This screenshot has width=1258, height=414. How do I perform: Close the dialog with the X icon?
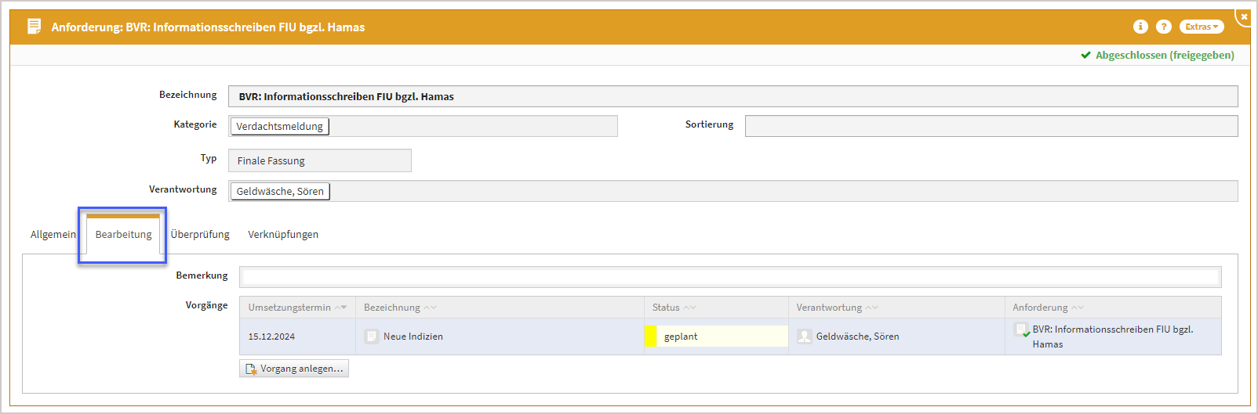(x=1244, y=16)
